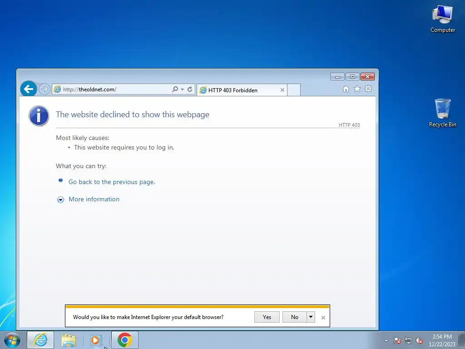This screenshot has width=465, height=349.
Task: Select the HTTP 403 Forbidden tab
Action: [242, 90]
